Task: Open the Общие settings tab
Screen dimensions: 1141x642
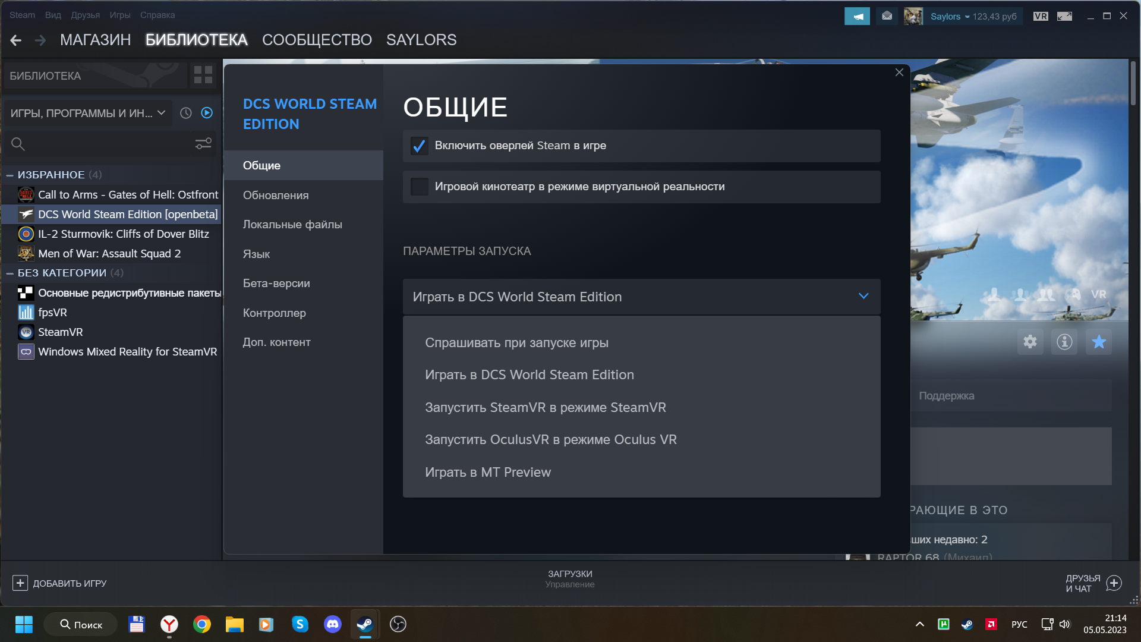Action: pyautogui.click(x=304, y=166)
